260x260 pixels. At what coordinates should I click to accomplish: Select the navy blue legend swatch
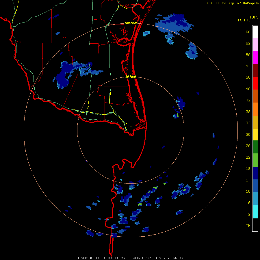[x=255, y=173]
